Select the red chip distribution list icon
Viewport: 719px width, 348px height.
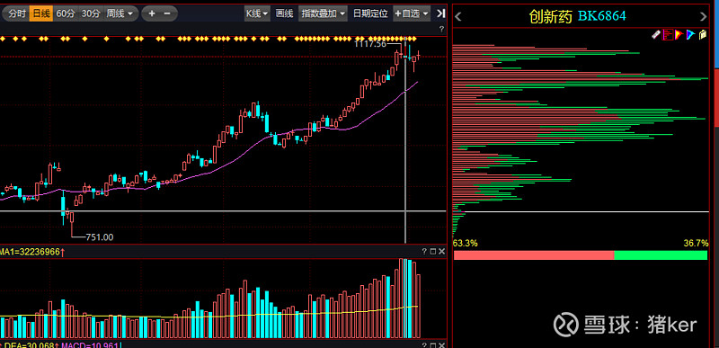point(668,35)
